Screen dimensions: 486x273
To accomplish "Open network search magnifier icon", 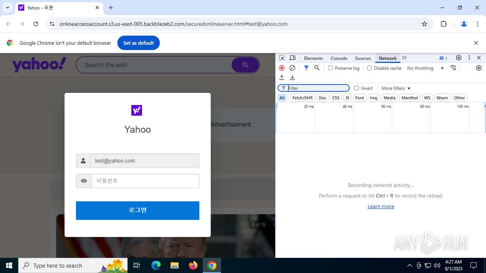I will (317, 68).
